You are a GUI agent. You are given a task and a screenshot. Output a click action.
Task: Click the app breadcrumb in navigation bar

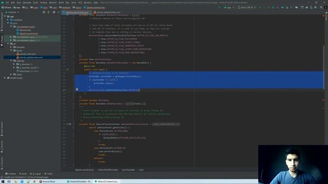point(17,8)
